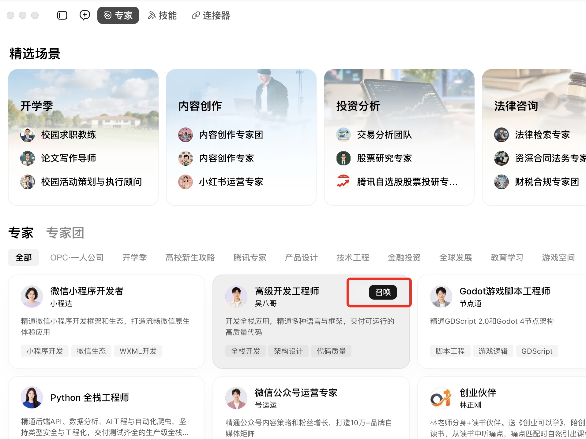
Task: Filter by 腾讯专家 category
Action: tap(250, 257)
